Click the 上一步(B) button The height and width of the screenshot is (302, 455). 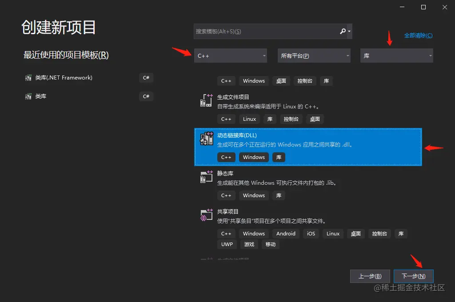370,276
